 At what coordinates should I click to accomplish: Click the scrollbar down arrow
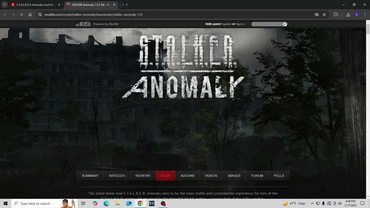pyautogui.click(x=368, y=197)
